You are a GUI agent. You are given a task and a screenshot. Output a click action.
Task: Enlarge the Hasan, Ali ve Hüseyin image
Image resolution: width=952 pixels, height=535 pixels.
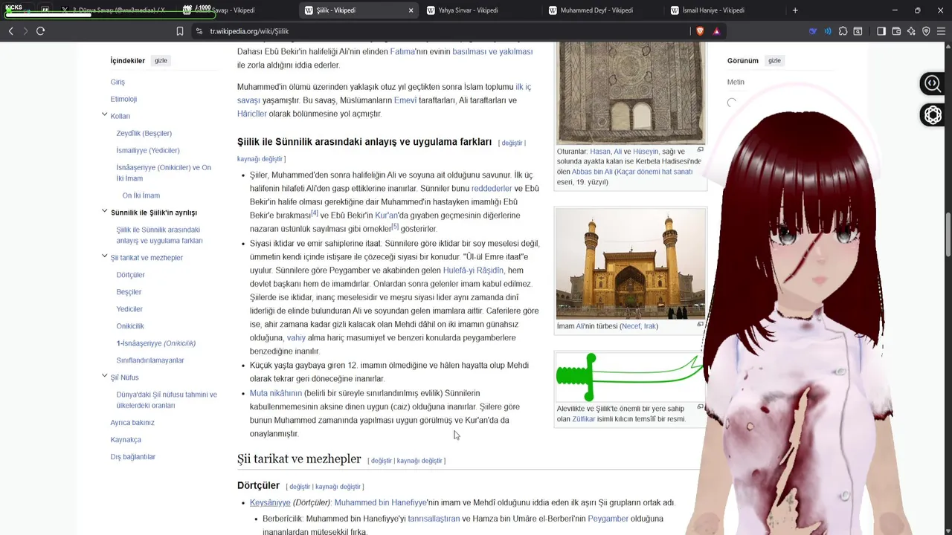[700, 150]
